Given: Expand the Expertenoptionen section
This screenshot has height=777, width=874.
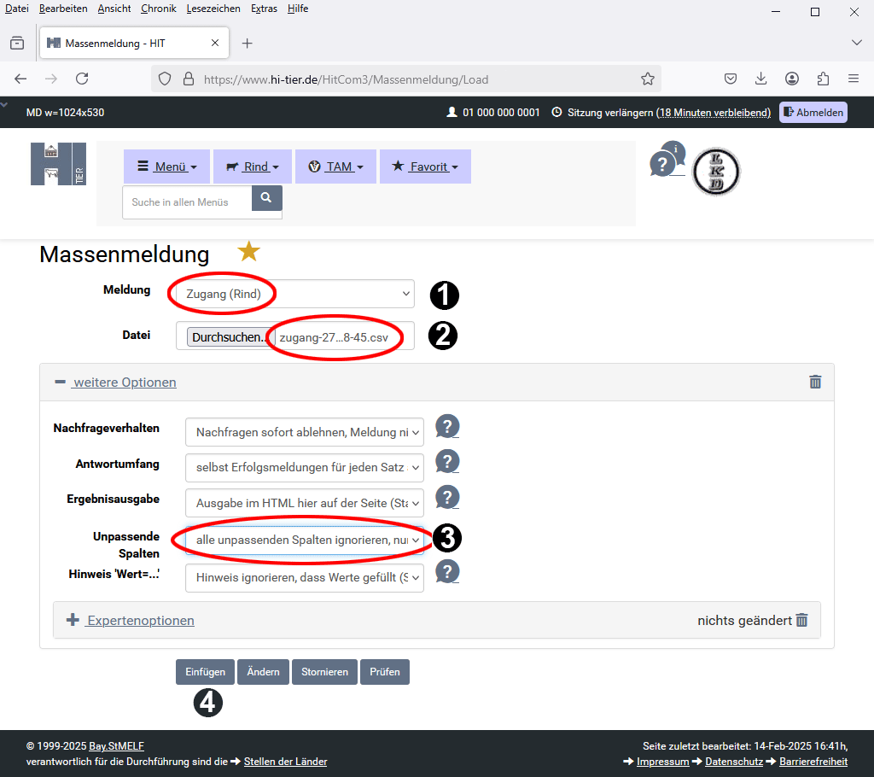Looking at the screenshot, I should coord(140,621).
